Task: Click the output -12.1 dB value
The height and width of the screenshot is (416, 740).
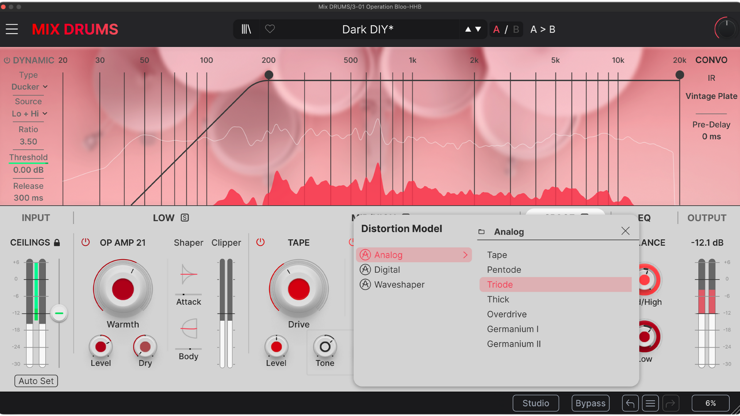Action: pos(707,243)
